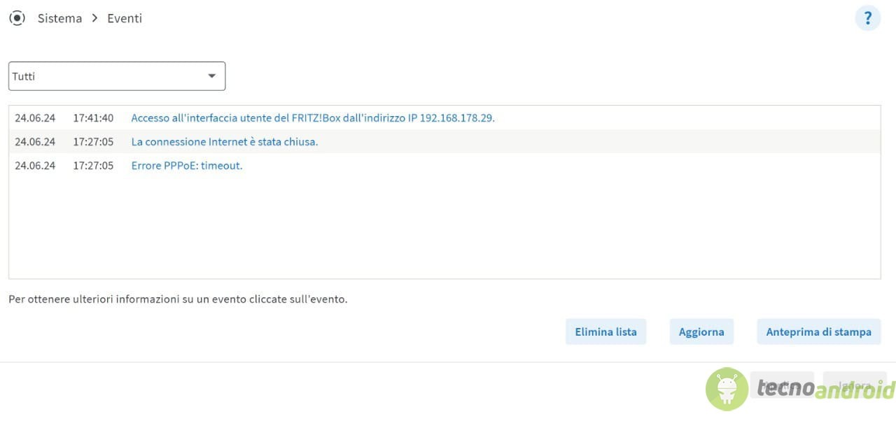Image resolution: width=896 pixels, height=421 pixels.
Task: Open Anteprima di stampa
Action: coord(818,331)
